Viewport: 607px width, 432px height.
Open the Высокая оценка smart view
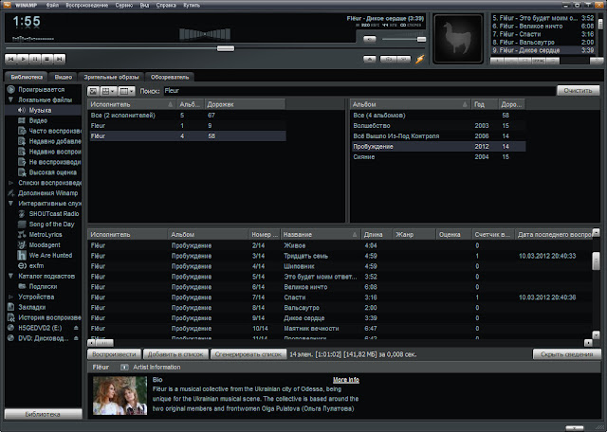coord(49,172)
